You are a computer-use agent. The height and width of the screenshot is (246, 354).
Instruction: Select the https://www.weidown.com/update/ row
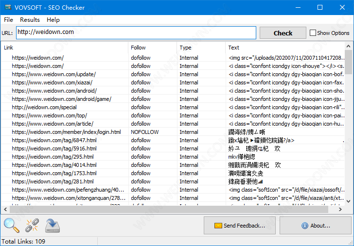pyautogui.click(x=173, y=74)
